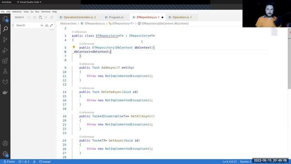Screen dimensions: 291x164
Task: Open the Source Control view
Action: click(x=5, y=40)
